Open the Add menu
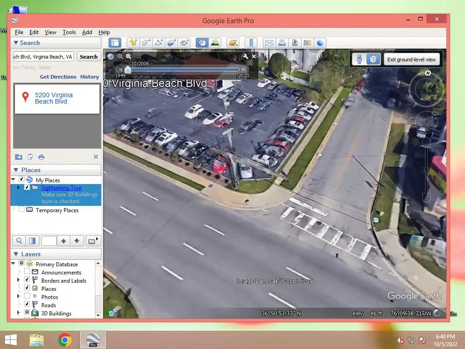 click(x=87, y=32)
